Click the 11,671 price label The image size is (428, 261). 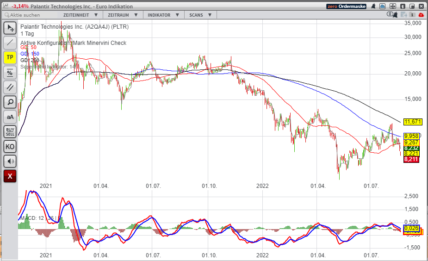point(413,122)
